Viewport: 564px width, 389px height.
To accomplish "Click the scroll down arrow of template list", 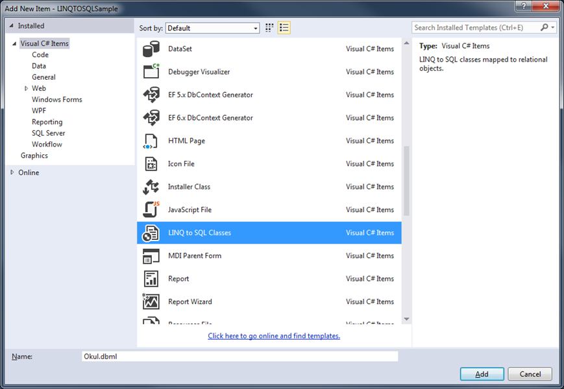I will (406, 319).
